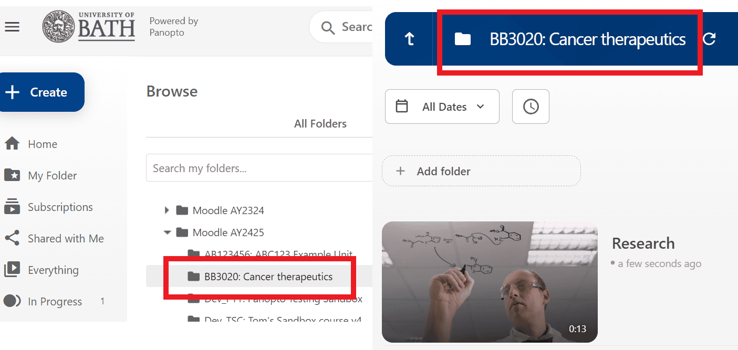738x350 pixels.
Task: Collapse the Moodle AY2425 folder
Action: [167, 232]
